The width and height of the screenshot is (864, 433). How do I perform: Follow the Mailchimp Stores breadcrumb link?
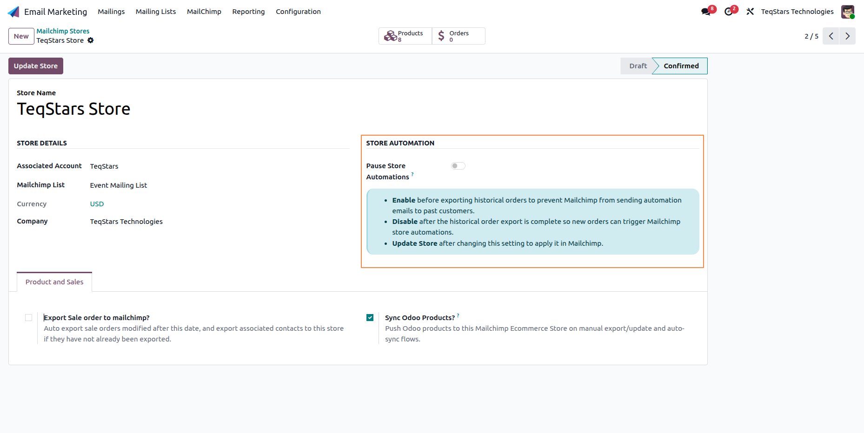63,31
